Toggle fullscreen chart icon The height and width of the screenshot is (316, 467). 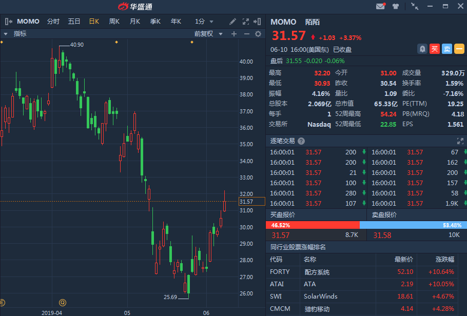click(246, 22)
